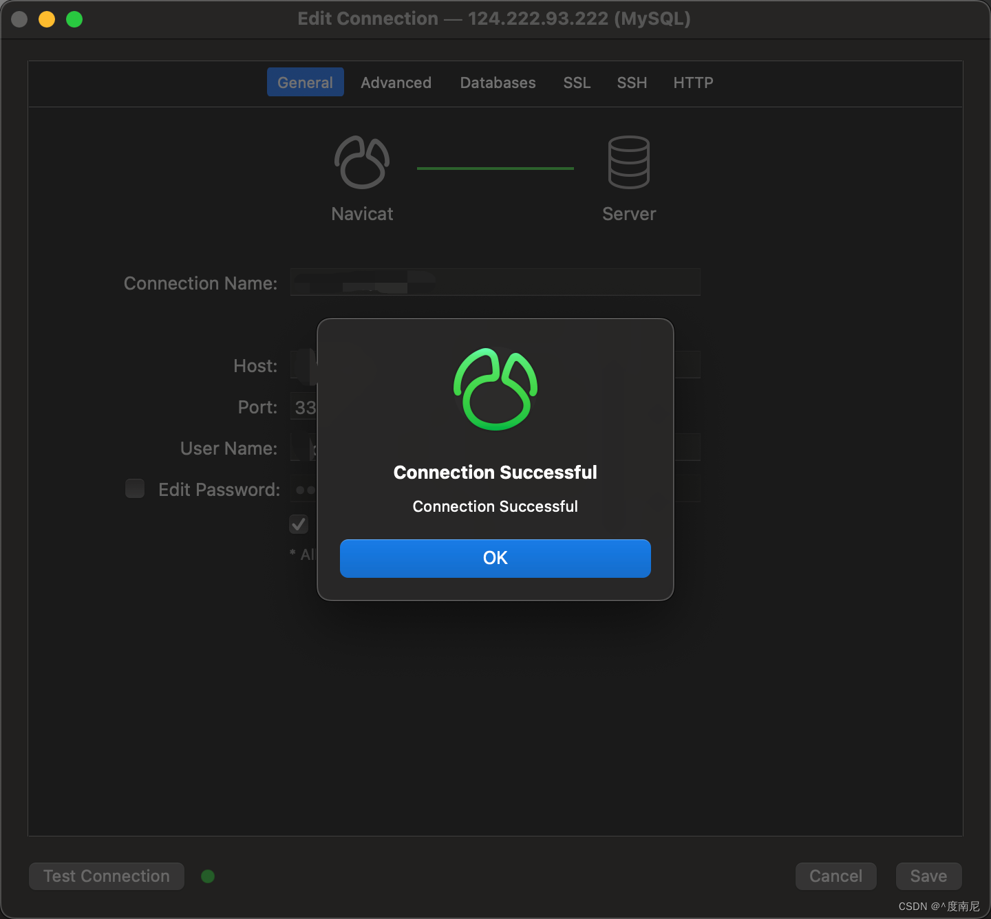Click the Connection Name input field
Viewport: 991px width, 919px height.
[x=495, y=282]
